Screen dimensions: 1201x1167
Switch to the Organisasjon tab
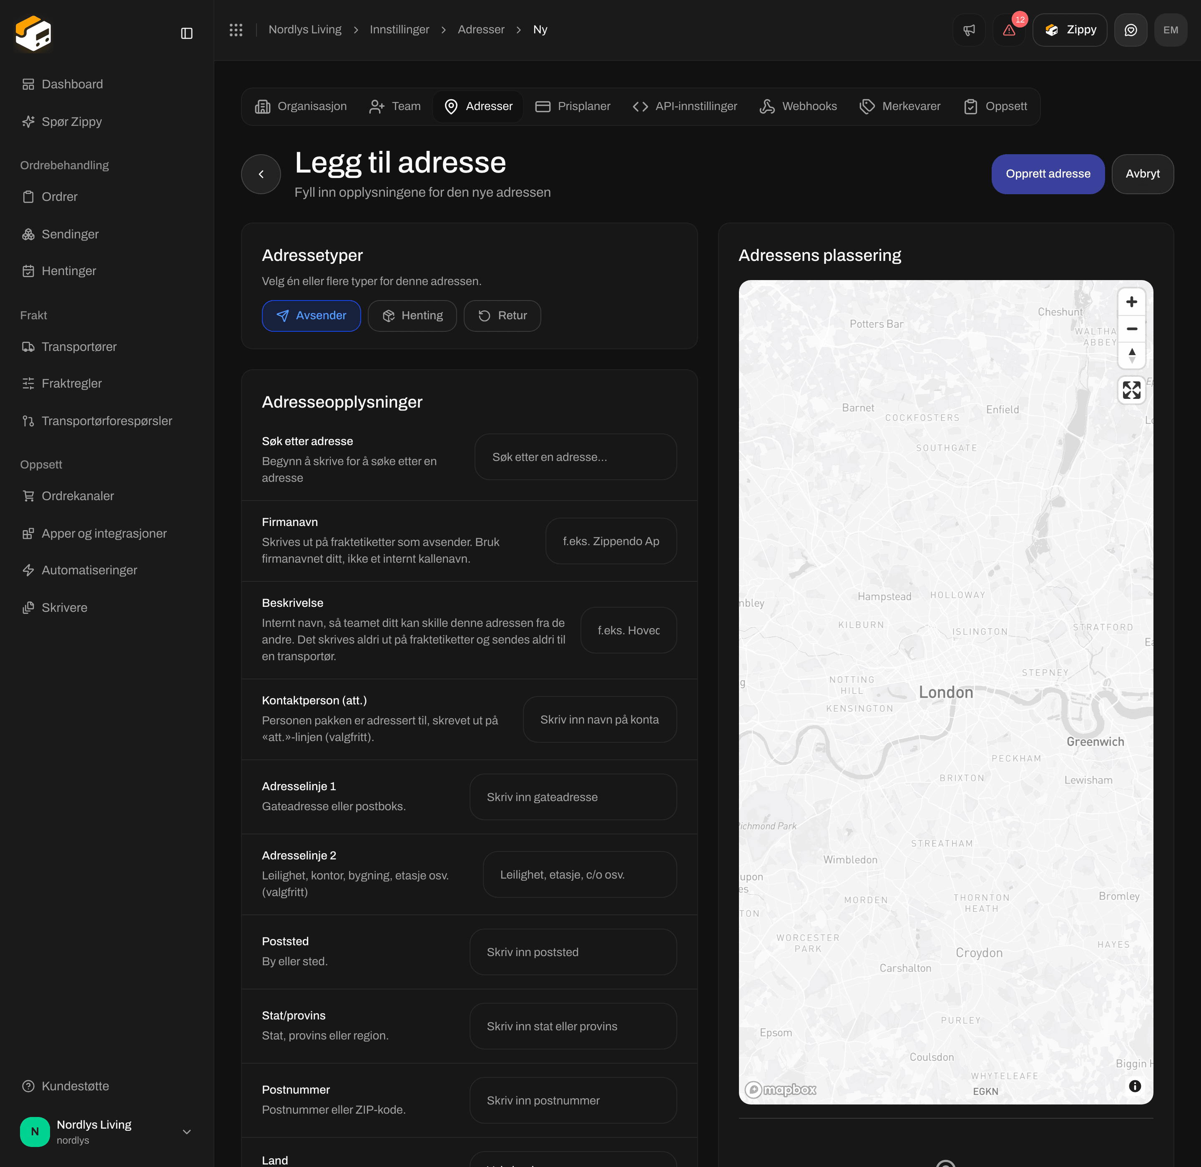(301, 107)
